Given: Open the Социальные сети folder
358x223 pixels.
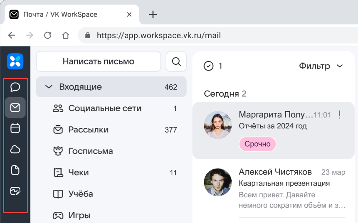Looking at the screenshot, I should pos(105,108).
